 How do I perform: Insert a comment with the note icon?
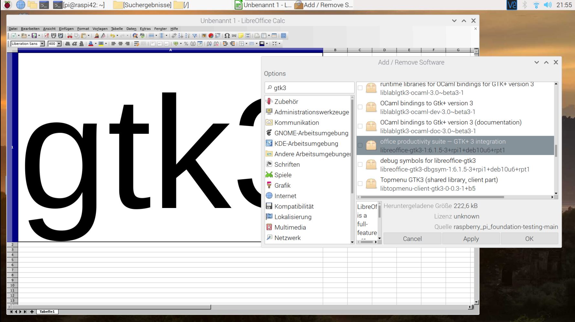point(241,36)
